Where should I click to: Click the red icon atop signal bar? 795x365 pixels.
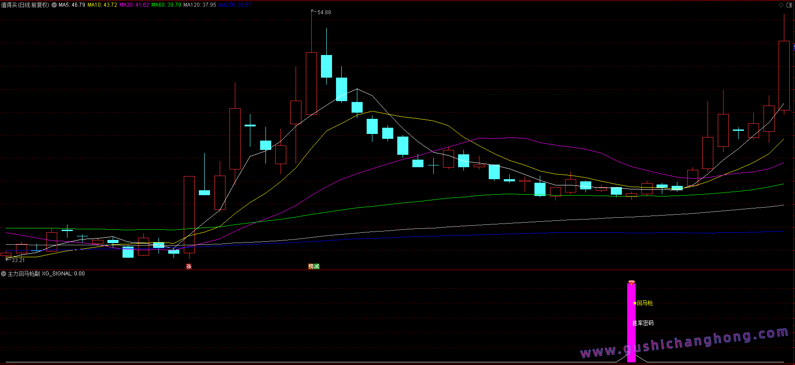[x=631, y=282]
